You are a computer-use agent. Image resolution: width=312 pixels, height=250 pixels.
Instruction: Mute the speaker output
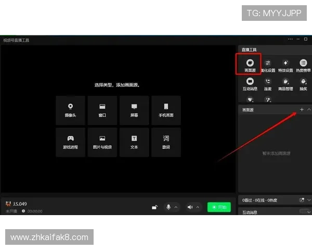click(x=190, y=207)
